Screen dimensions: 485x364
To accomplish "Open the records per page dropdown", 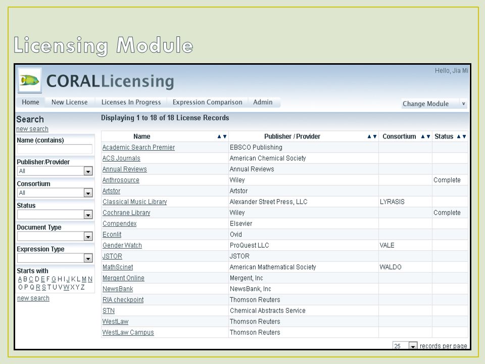I will (x=405, y=346).
